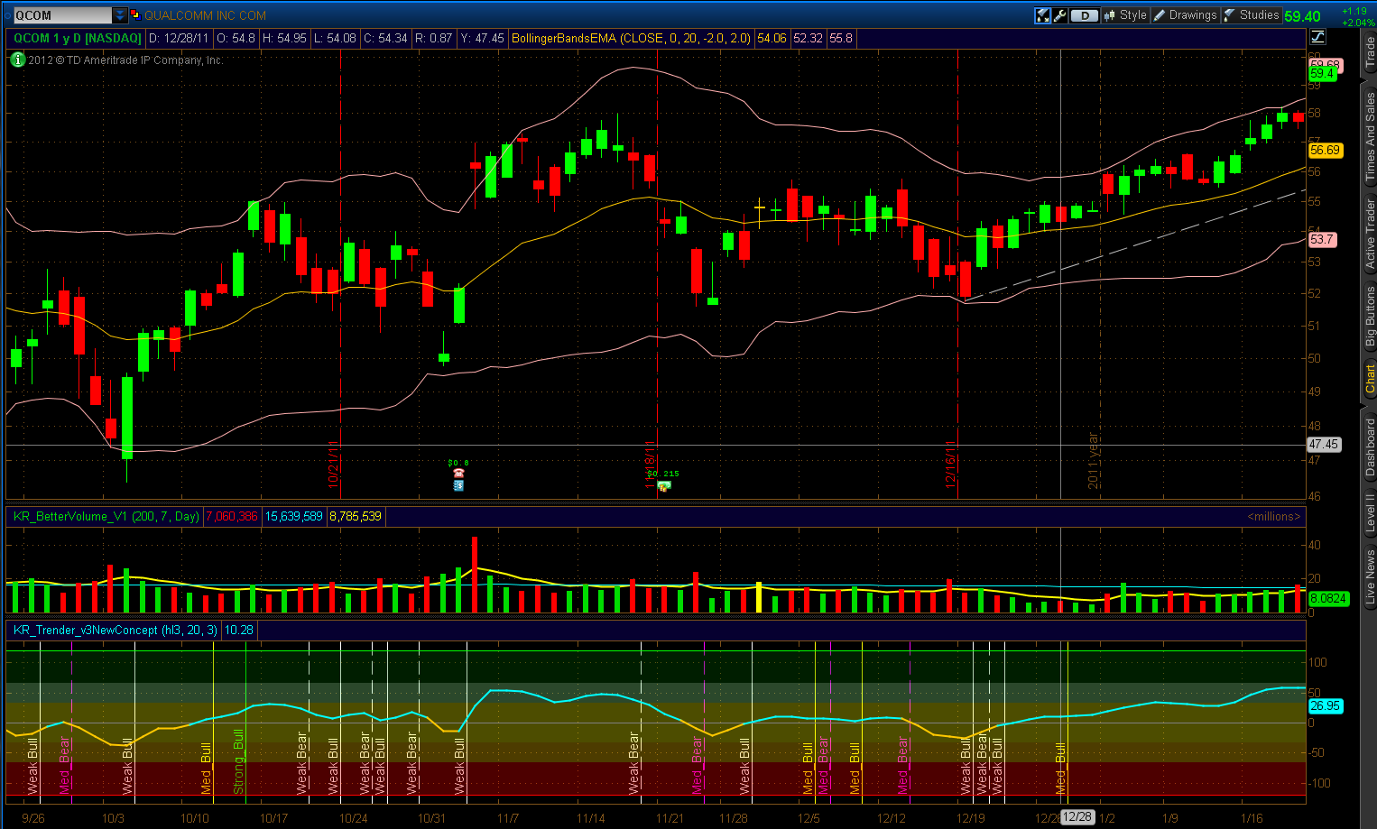Click the C: 54.34 close price cell
This screenshot has height=829, width=1377.
[385, 38]
